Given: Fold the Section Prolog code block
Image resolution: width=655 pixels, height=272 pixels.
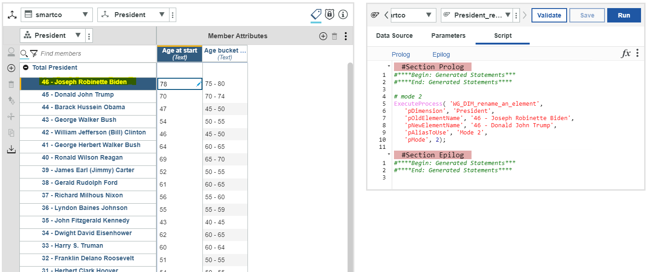Looking at the screenshot, I should [389, 66].
